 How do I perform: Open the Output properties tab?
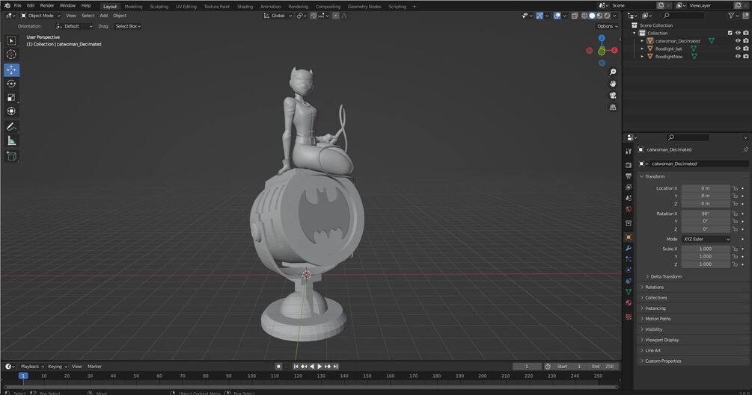(629, 176)
